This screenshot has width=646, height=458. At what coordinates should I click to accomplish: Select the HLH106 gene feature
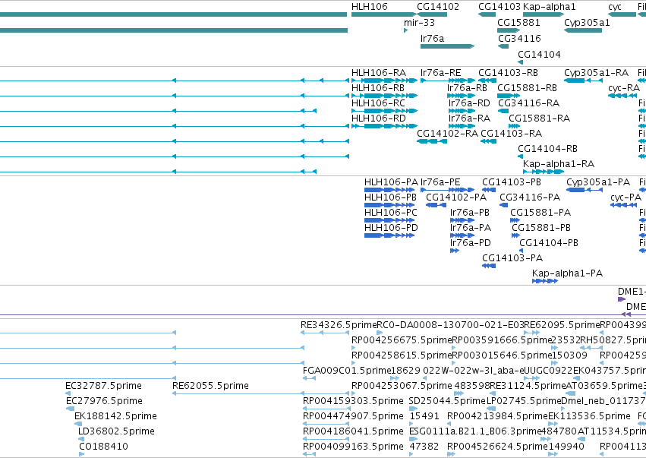tap(384, 14)
